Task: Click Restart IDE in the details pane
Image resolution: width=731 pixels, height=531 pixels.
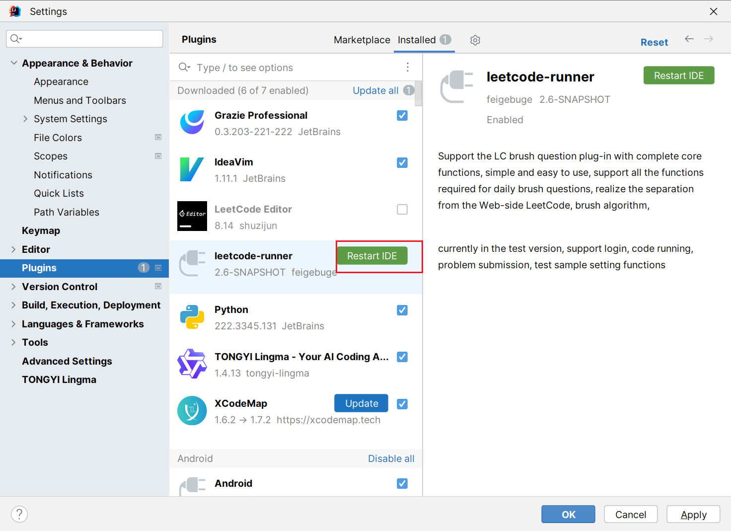Action: pyautogui.click(x=679, y=76)
